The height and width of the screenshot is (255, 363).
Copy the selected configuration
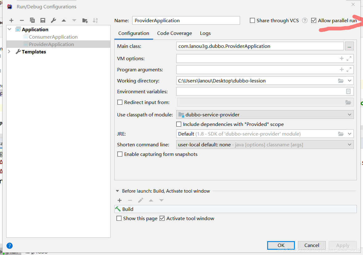(32, 20)
